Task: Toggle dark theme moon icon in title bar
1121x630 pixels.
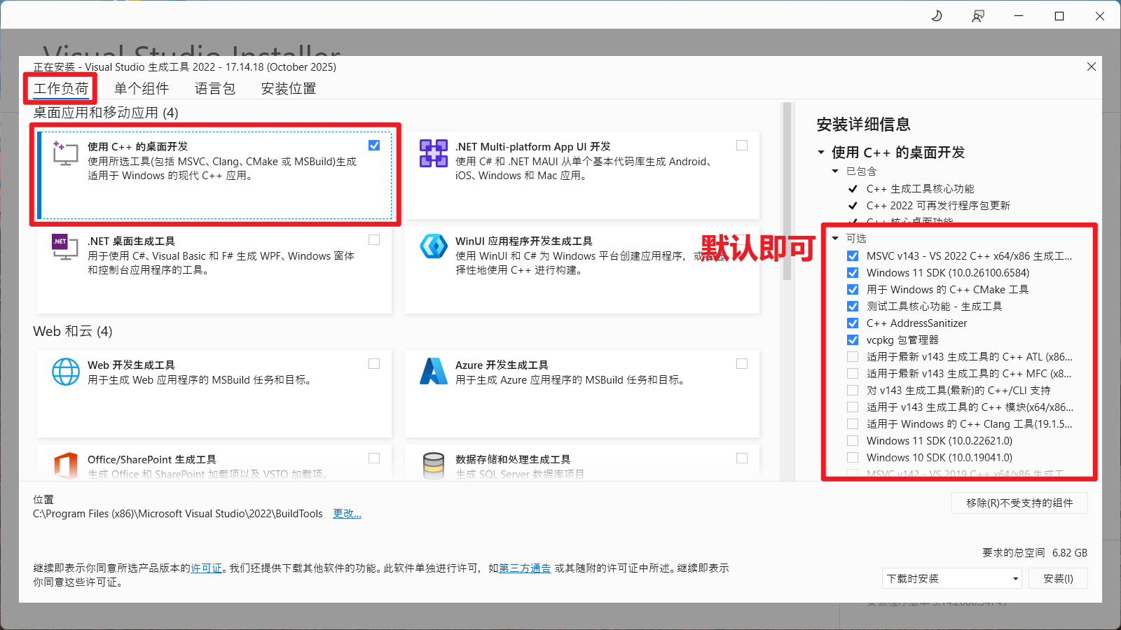Action: coord(937,15)
